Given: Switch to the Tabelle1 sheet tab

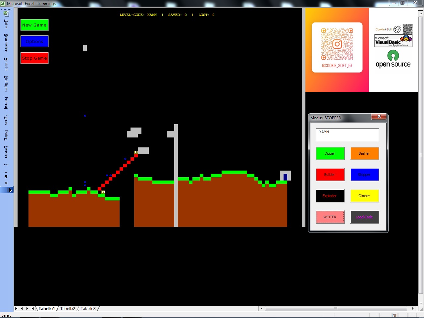Looking at the screenshot, I should pyautogui.click(x=47, y=308).
